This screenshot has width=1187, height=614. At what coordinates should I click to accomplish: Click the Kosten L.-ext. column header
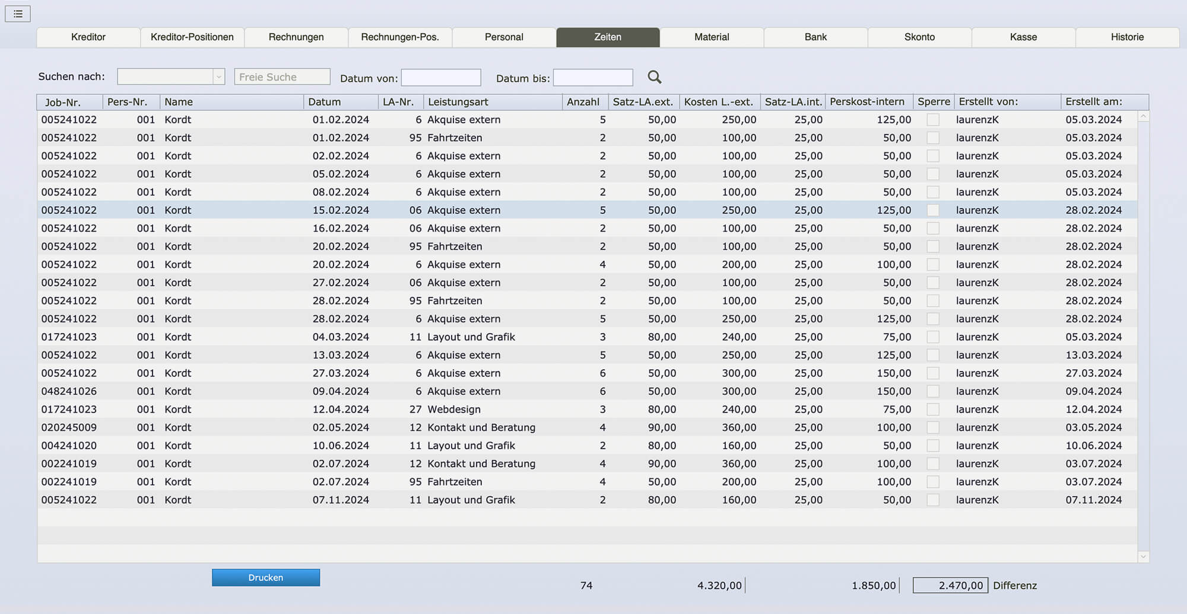click(720, 102)
